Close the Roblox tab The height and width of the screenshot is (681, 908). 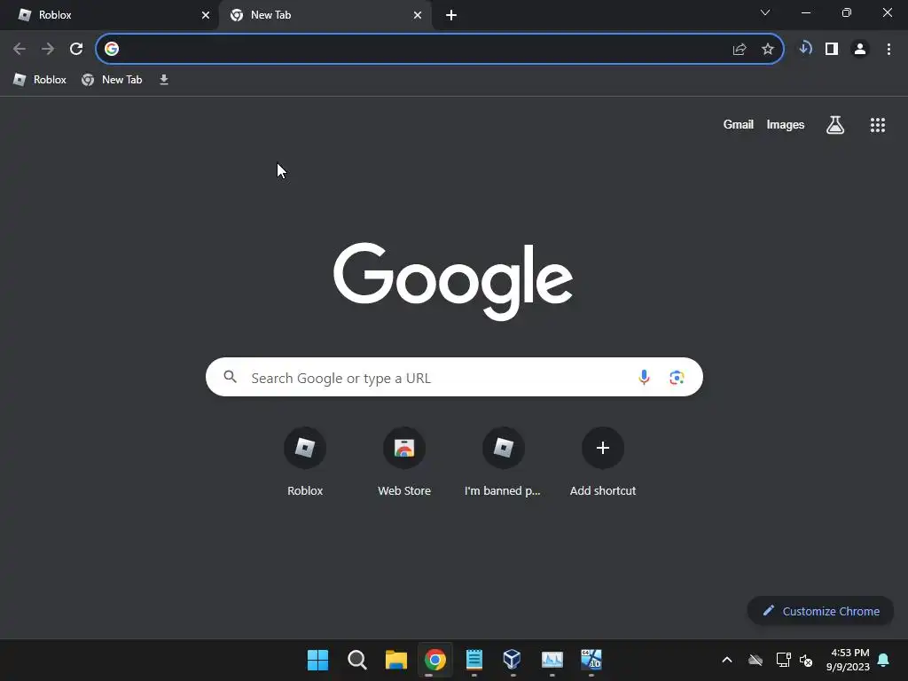(206, 15)
